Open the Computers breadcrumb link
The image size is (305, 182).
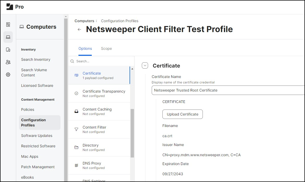[84, 21]
